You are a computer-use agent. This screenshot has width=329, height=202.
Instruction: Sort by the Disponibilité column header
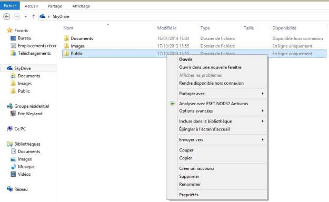284,28
